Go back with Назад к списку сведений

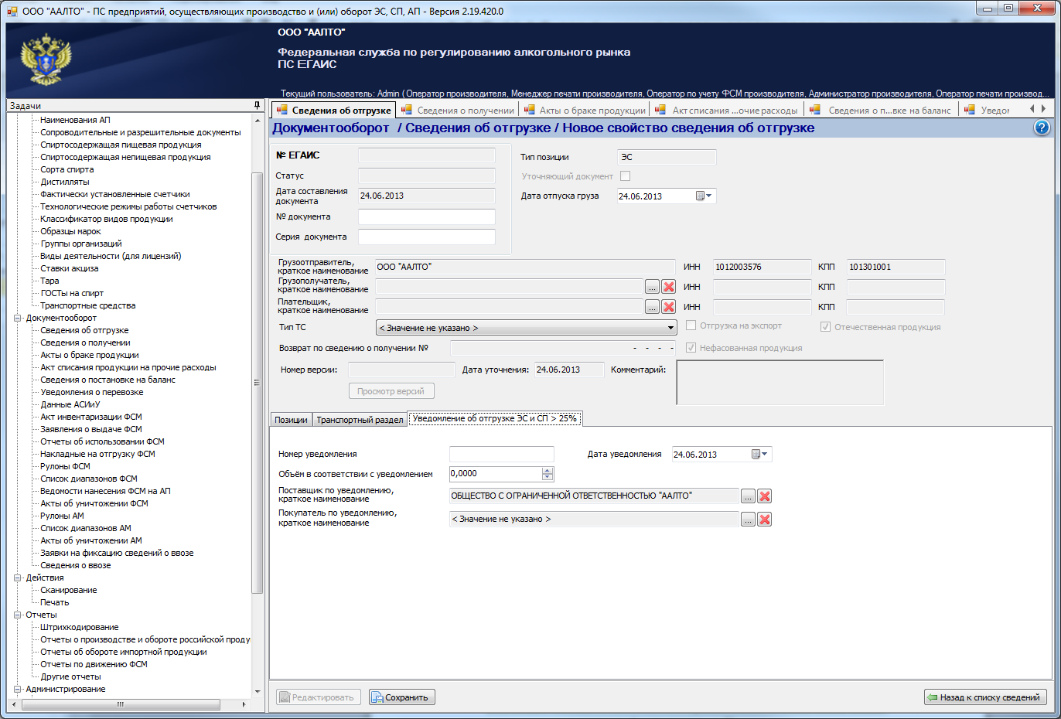(x=985, y=697)
